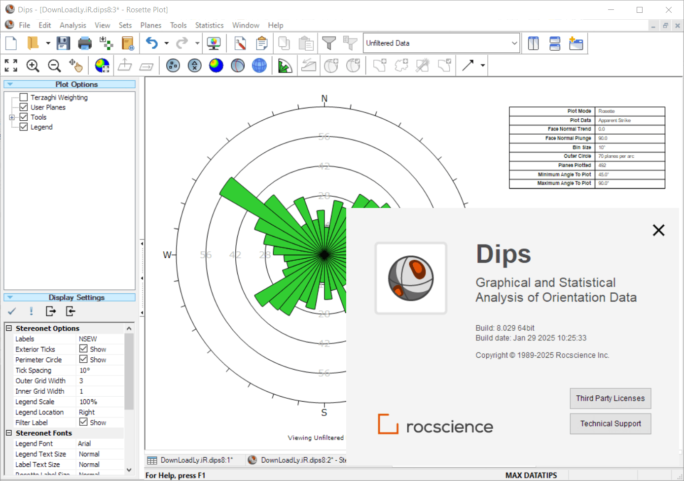
Task: Click the Third Party Licenses button
Action: pos(611,398)
